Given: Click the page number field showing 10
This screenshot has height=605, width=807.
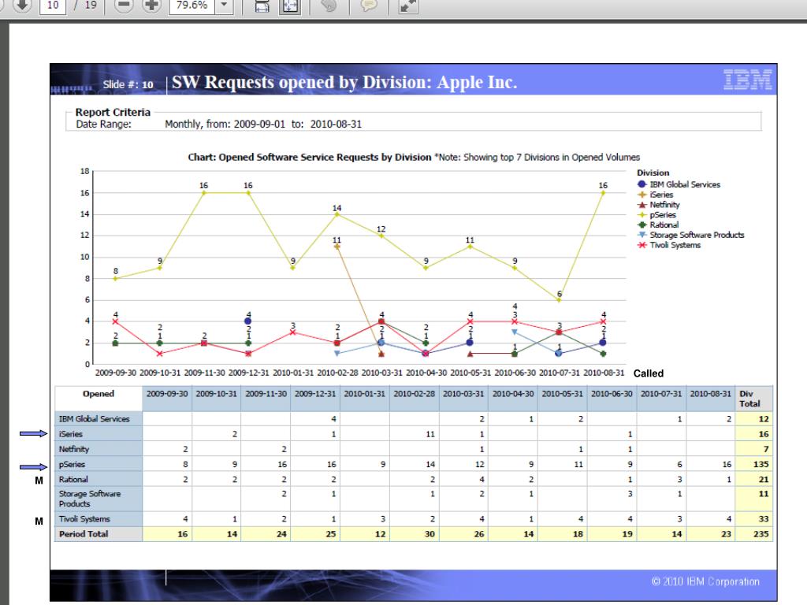Looking at the screenshot, I should pos(53,6).
